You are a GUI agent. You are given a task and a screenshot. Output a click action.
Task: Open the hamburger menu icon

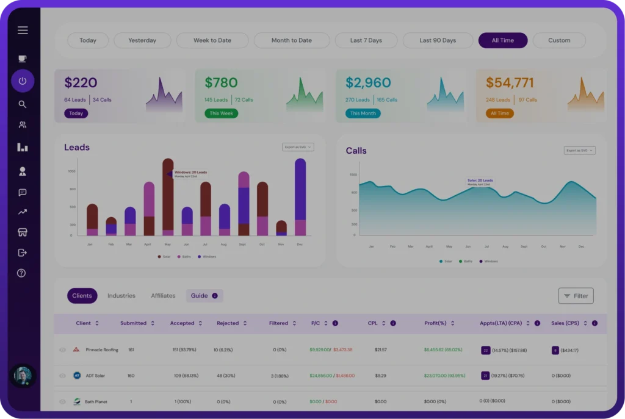[23, 30]
